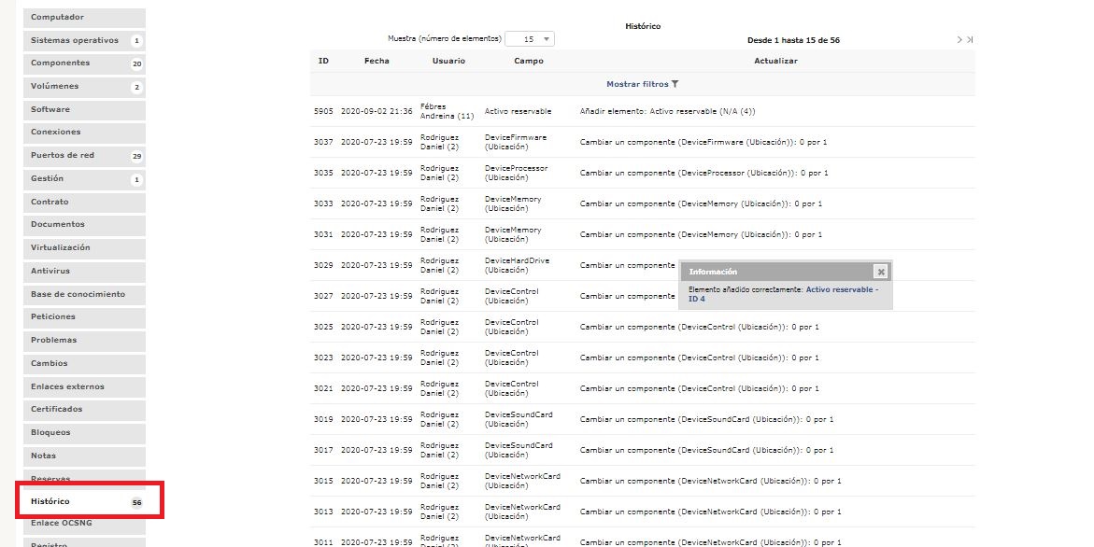Go to next page of history
The height and width of the screenshot is (547, 1094).
(x=959, y=40)
